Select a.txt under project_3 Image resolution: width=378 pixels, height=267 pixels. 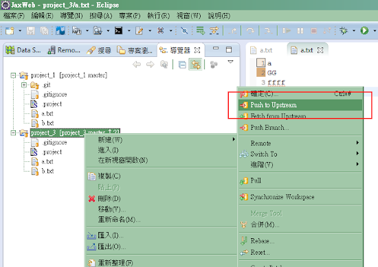(47, 161)
